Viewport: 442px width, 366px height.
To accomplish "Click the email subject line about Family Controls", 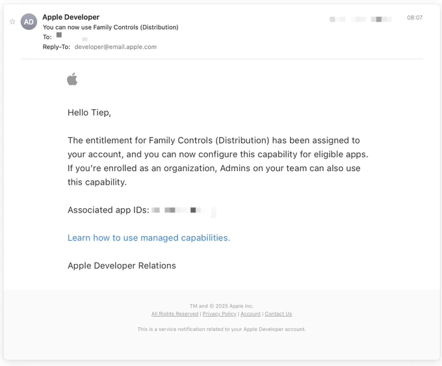I will click(x=110, y=27).
